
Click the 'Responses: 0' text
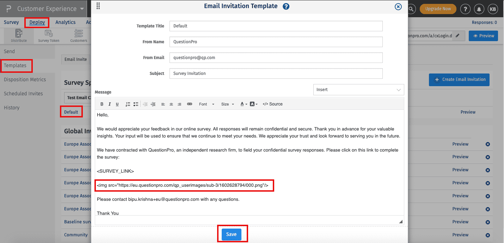pos(484,23)
